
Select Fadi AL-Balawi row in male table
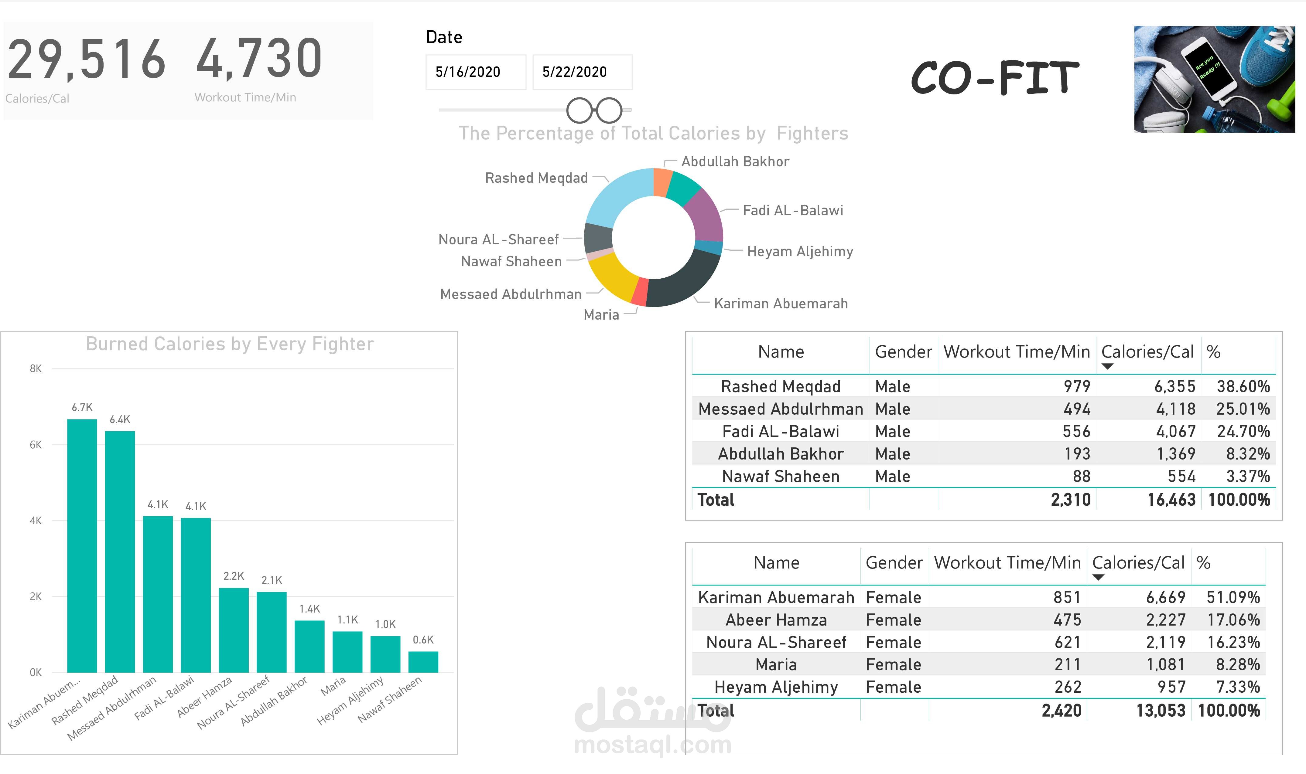[983, 431]
